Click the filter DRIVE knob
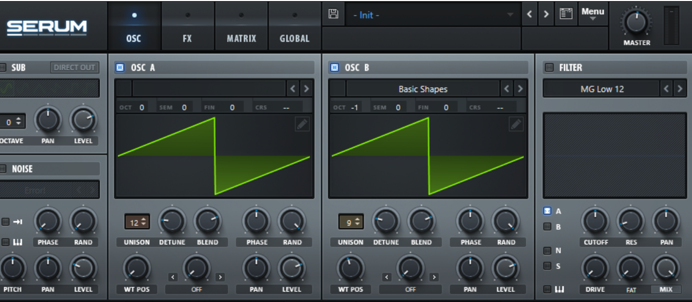 (x=596, y=268)
